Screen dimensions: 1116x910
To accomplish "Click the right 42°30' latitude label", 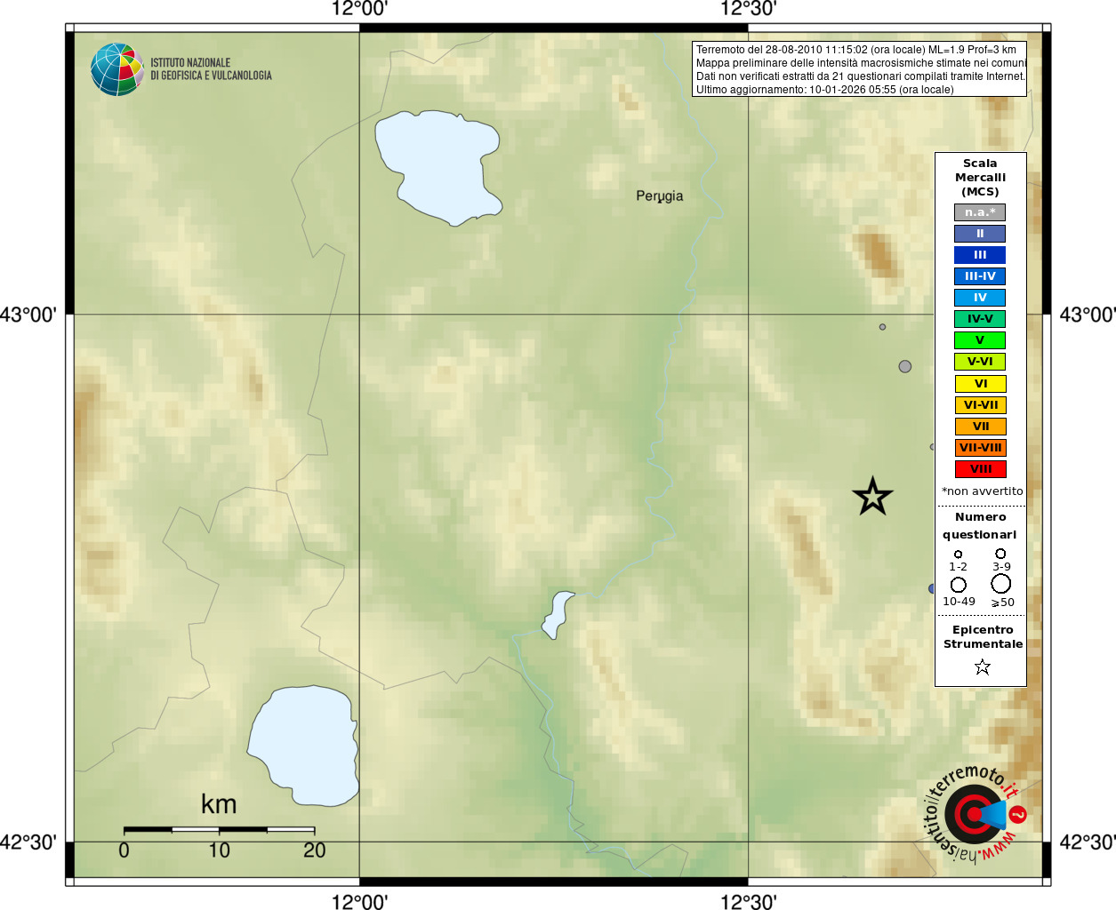I will coord(1087,842).
